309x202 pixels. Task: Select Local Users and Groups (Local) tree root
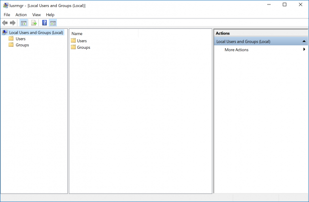tap(36, 32)
